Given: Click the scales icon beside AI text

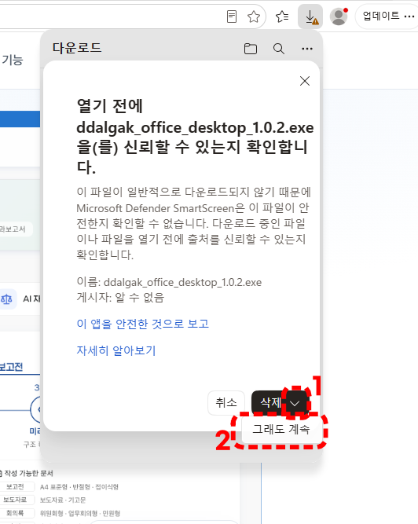Looking at the screenshot, I should click(x=7, y=299).
